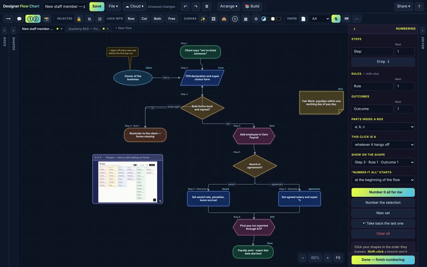
Task: Toggle the numbering 1-2 mode button
Action: pos(33,19)
